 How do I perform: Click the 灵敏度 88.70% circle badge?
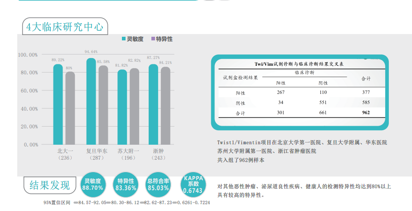[x=92, y=183]
